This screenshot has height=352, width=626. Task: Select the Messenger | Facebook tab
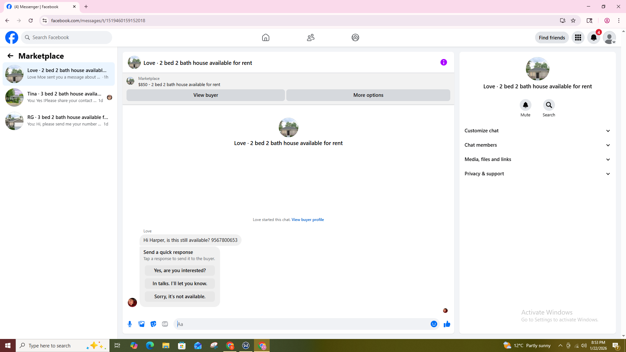[x=42, y=7]
